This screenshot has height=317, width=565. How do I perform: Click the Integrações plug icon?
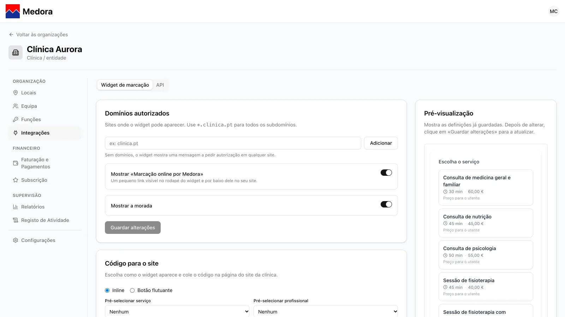(x=16, y=133)
